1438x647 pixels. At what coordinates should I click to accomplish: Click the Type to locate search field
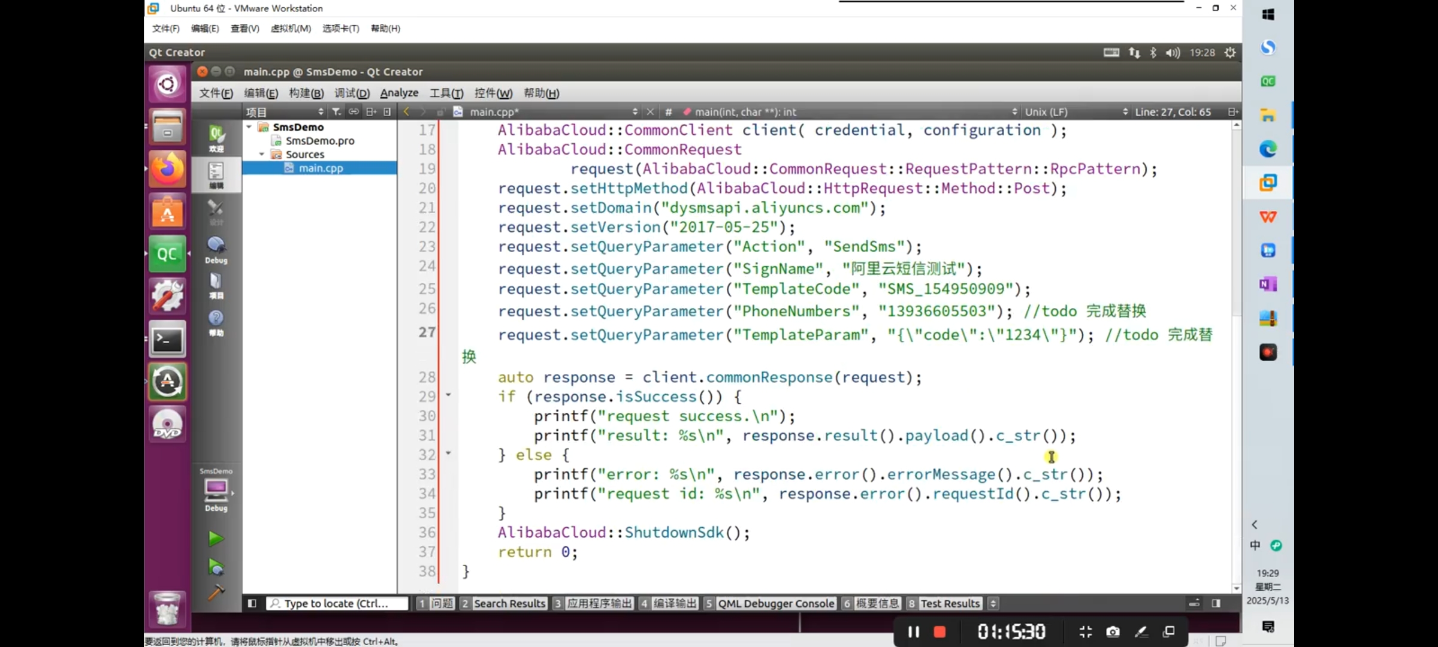tap(337, 603)
